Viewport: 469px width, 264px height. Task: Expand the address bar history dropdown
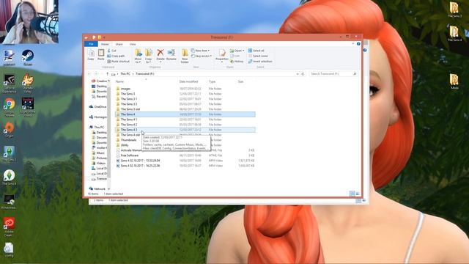point(298,73)
